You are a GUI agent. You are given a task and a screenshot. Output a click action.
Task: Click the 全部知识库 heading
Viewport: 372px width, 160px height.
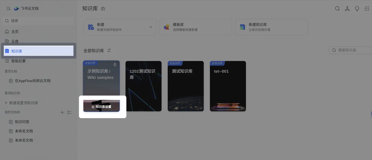pos(94,50)
